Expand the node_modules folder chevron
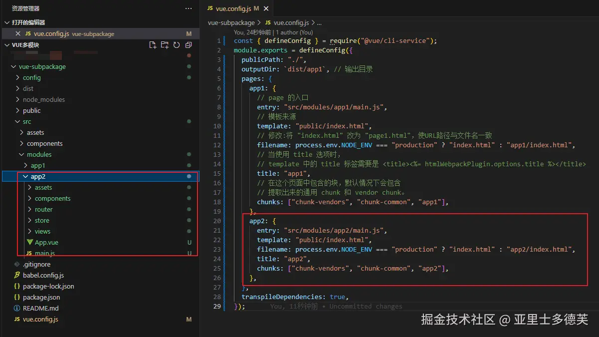 (17, 99)
